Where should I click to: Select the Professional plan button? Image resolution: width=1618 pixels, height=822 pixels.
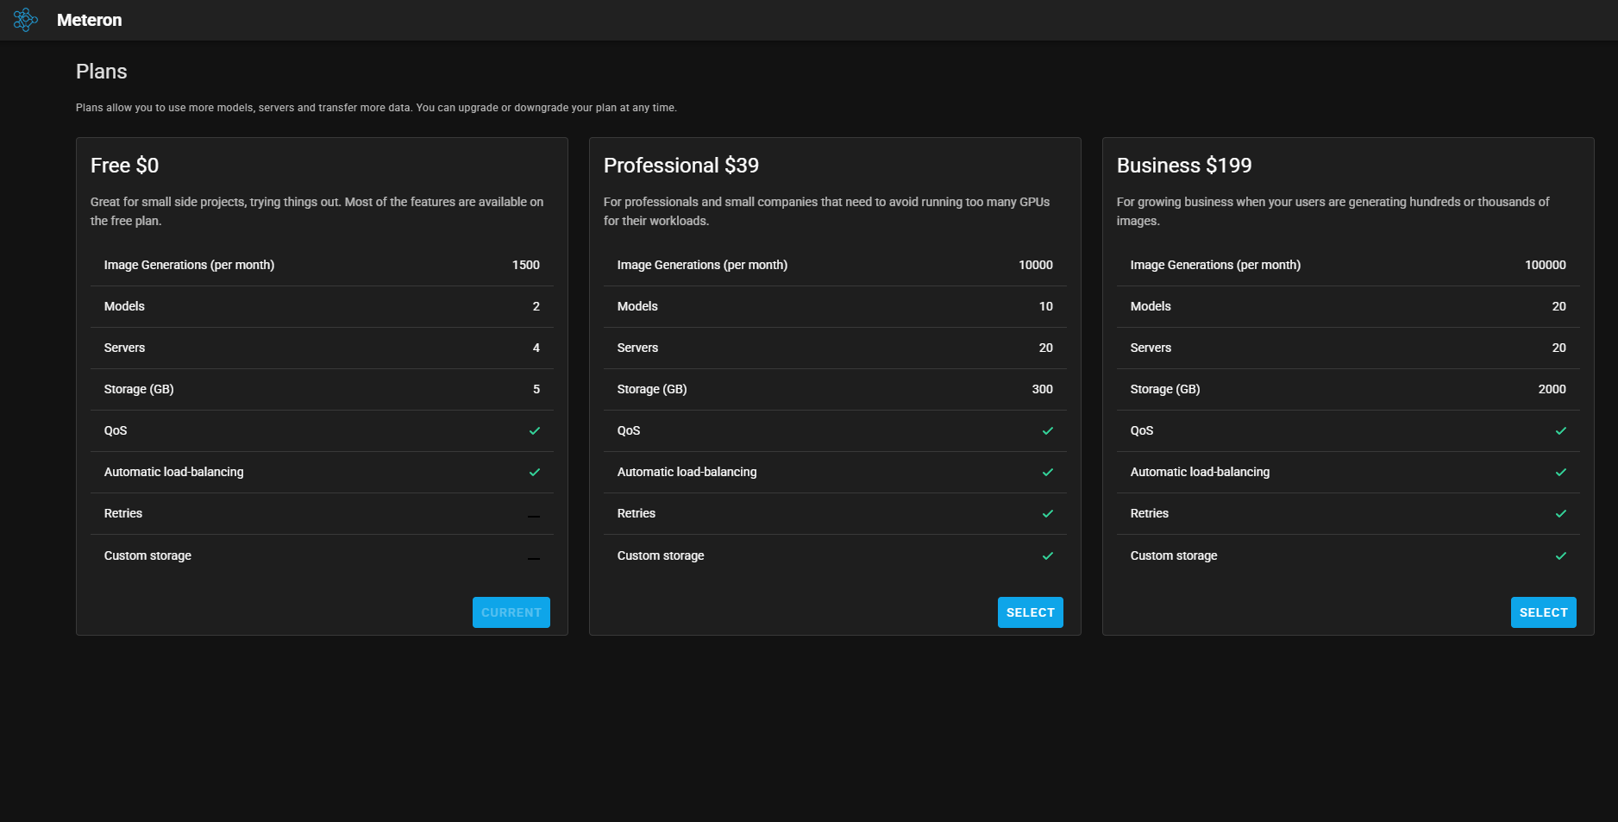click(1030, 612)
